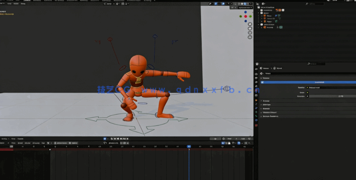Click the value slider field in Properties
This screenshot has height=180, width=356.
(333, 96)
